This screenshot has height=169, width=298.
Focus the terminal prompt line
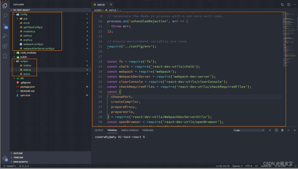point(120,137)
